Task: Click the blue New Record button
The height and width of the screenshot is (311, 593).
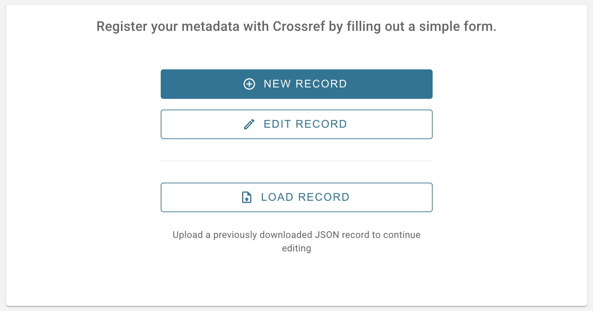Action: 296,84
